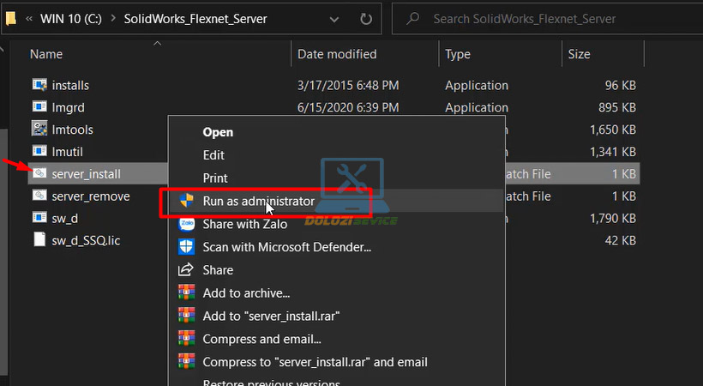Choose Edit in the context menu

(213, 155)
